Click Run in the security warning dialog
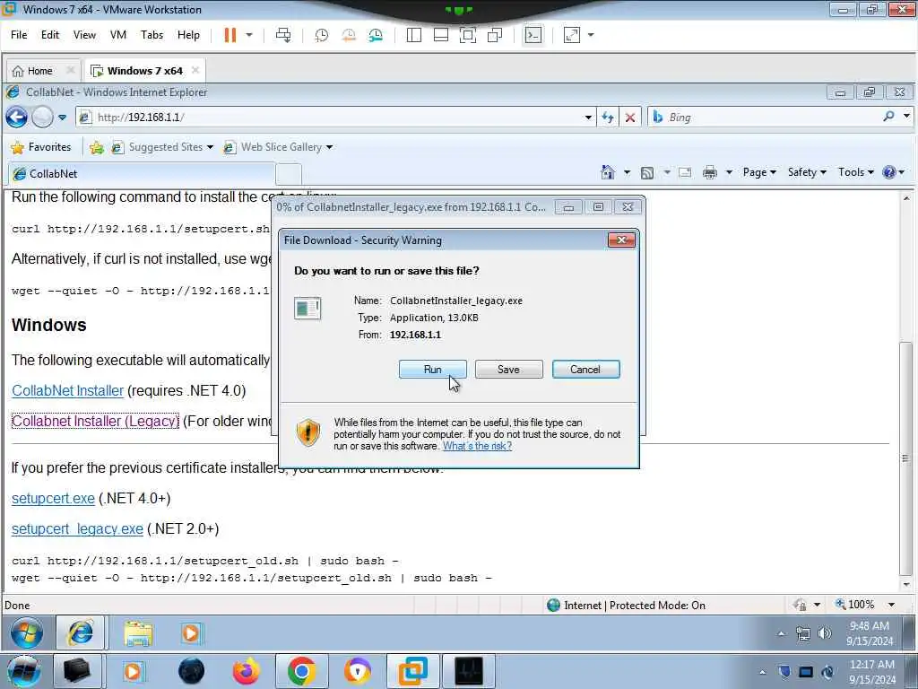918x689 pixels. (433, 370)
